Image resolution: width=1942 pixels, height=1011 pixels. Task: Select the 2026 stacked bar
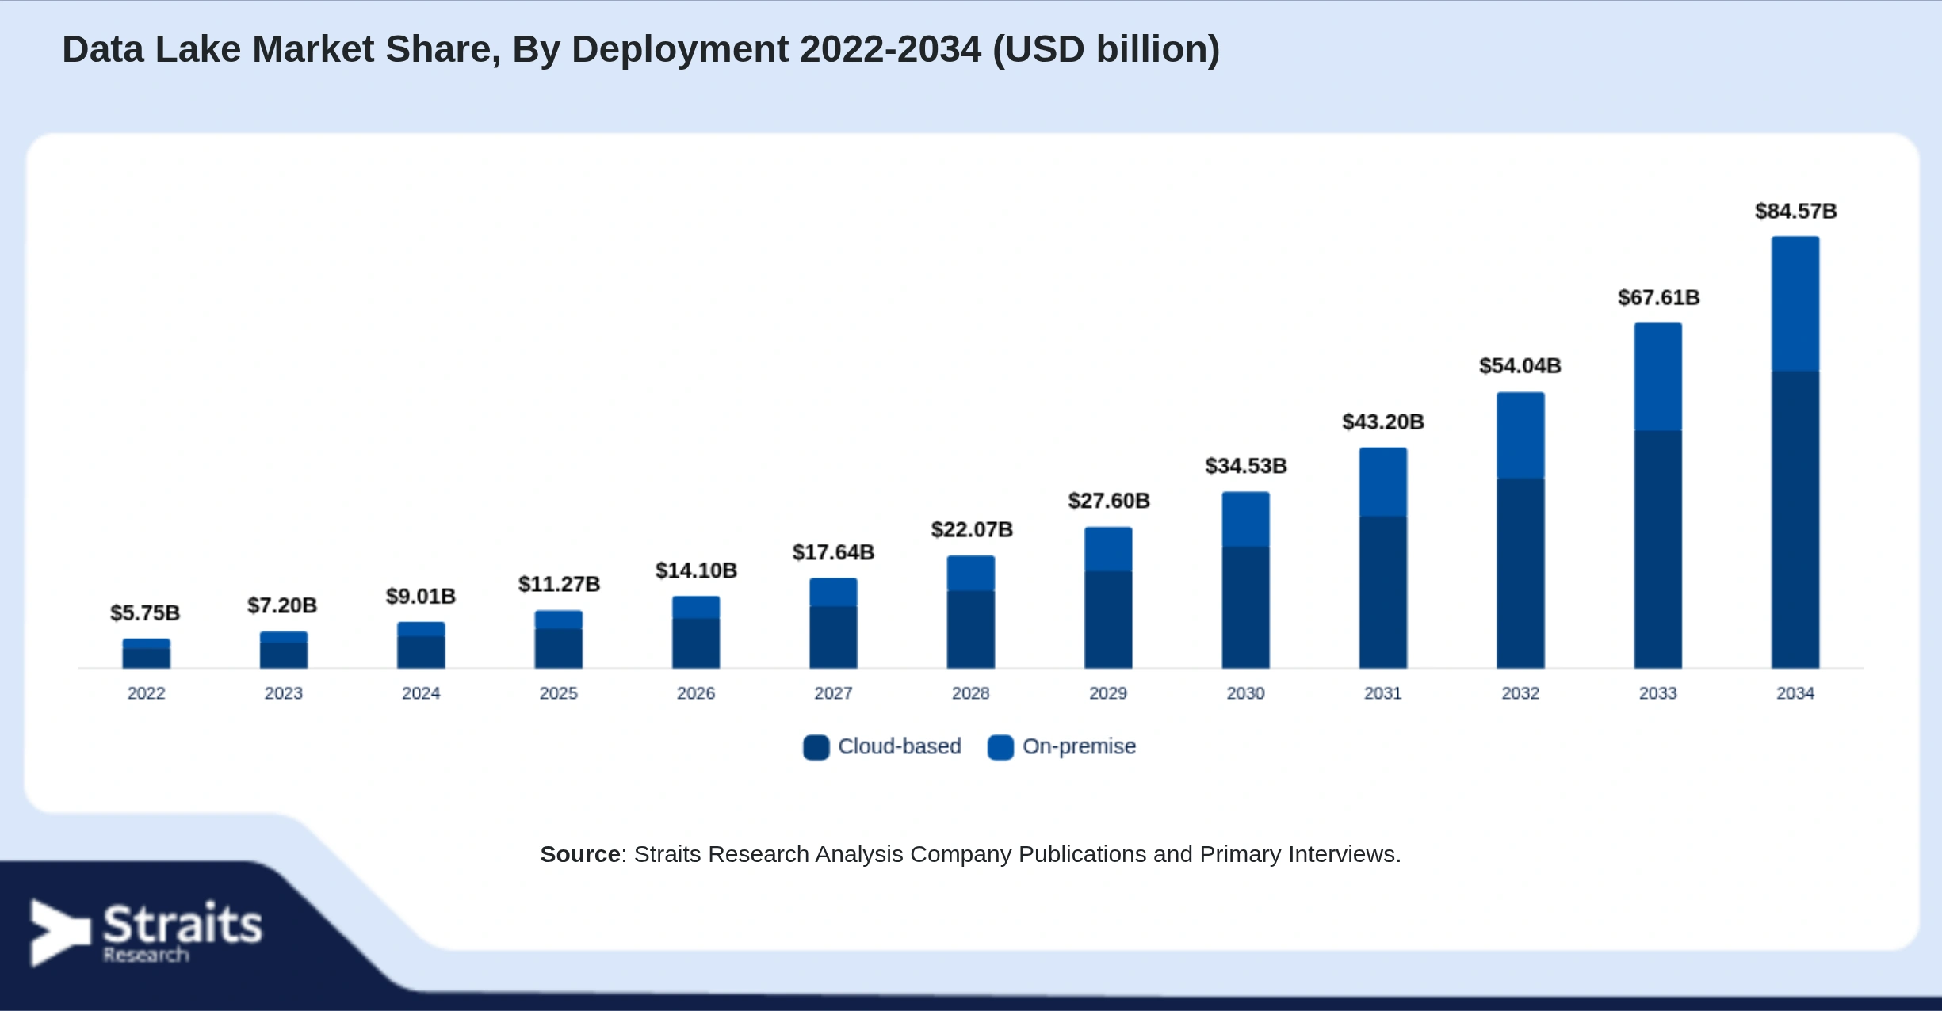coord(696,632)
